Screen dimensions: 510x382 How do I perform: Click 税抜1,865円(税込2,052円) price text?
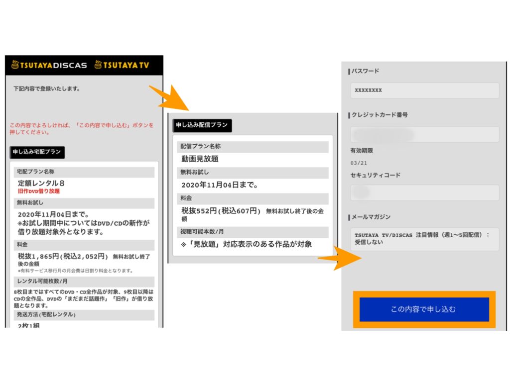(x=63, y=256)
